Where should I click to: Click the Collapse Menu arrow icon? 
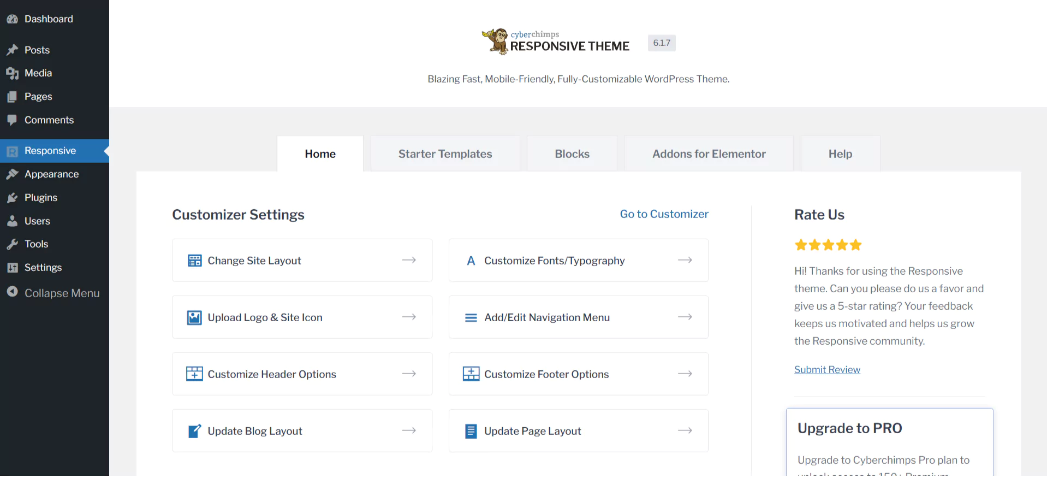coord(13,292)
